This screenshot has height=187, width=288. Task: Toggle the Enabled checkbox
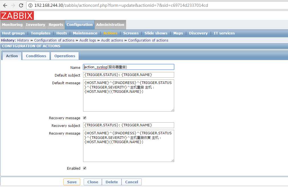click(85, 168)
